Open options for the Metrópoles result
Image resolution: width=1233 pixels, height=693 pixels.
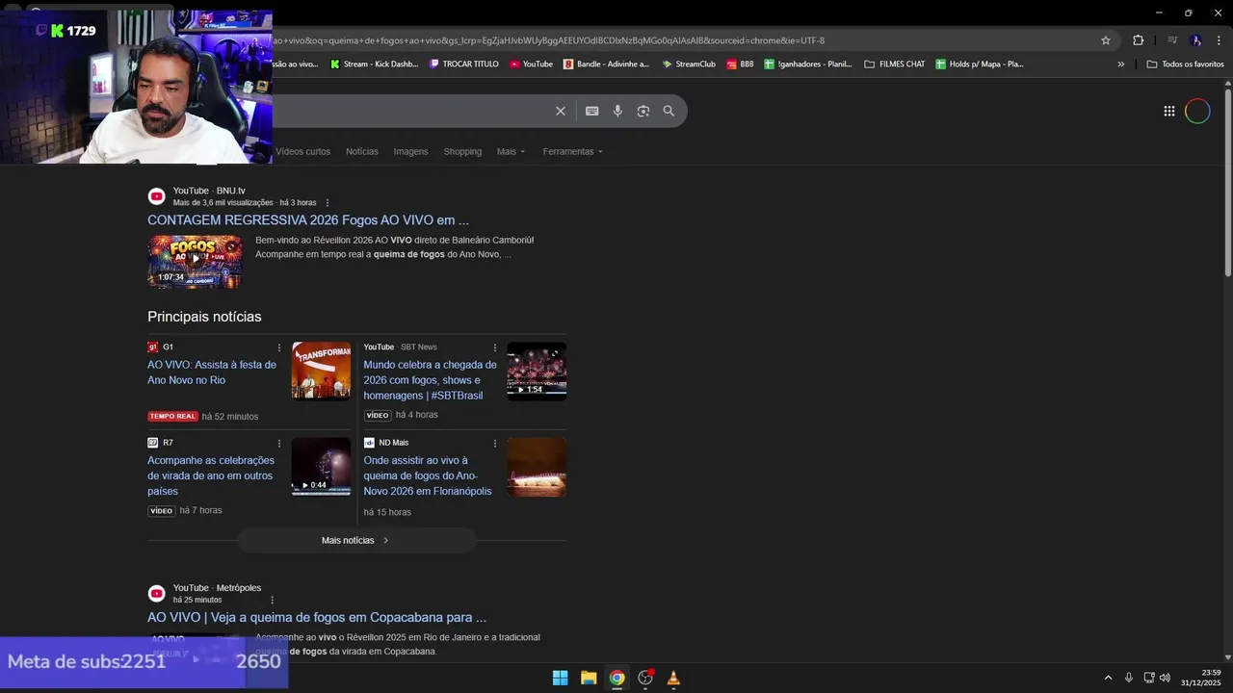(272, 600)
